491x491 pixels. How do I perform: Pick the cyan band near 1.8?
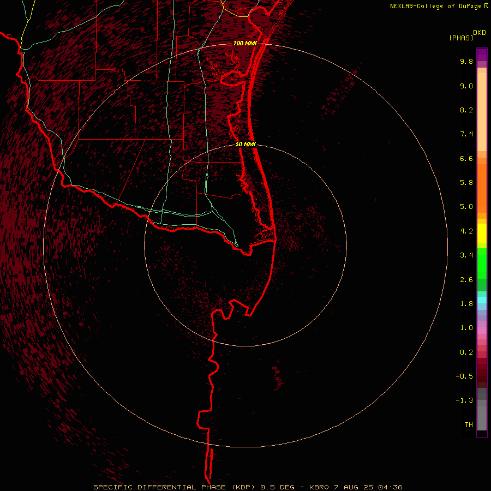[482, 300]
